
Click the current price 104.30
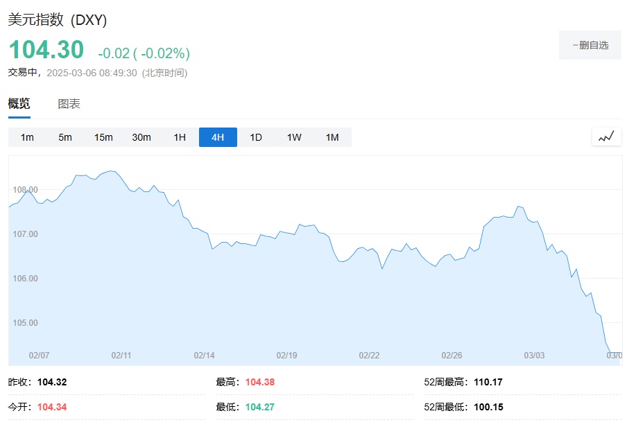[46, 50]
